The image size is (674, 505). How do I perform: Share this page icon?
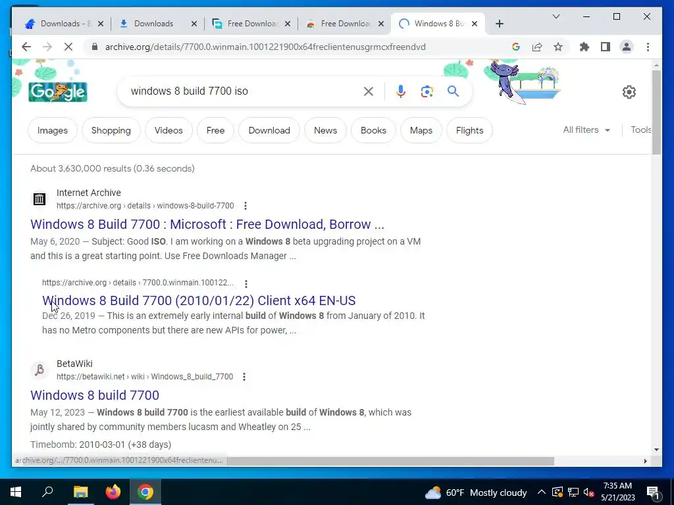point(537,47)
